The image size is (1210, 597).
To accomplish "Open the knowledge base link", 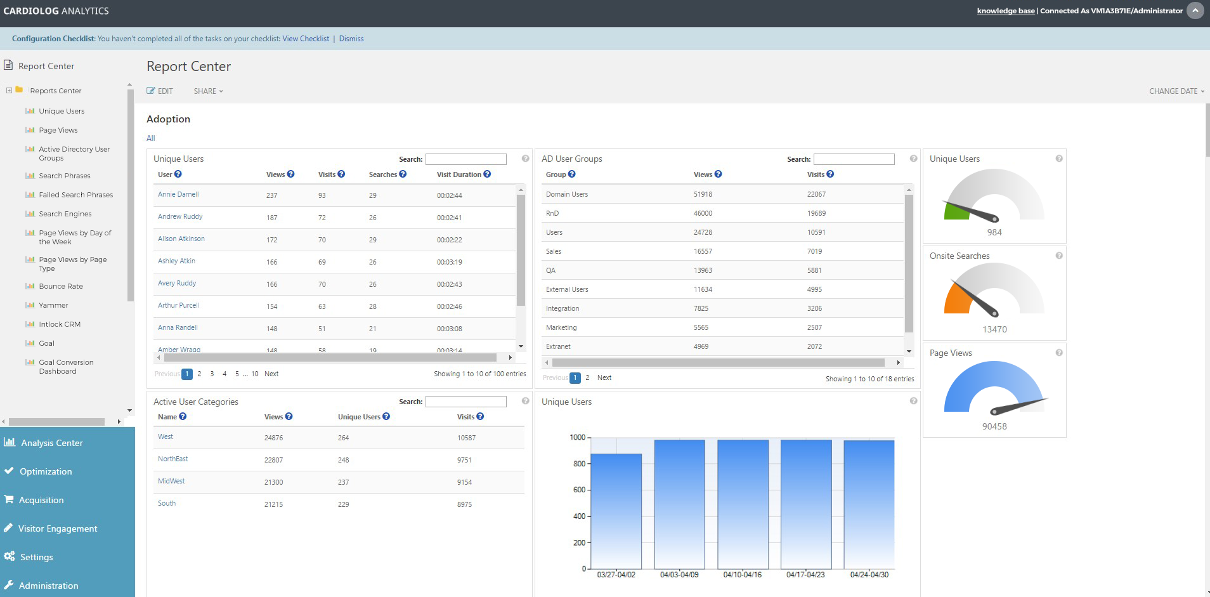I will click(1006, 11).
